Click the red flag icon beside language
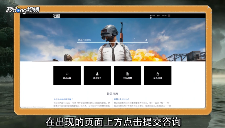Image resolution: width=225 pixels, height=128 pixels. (x=169, y=16)
